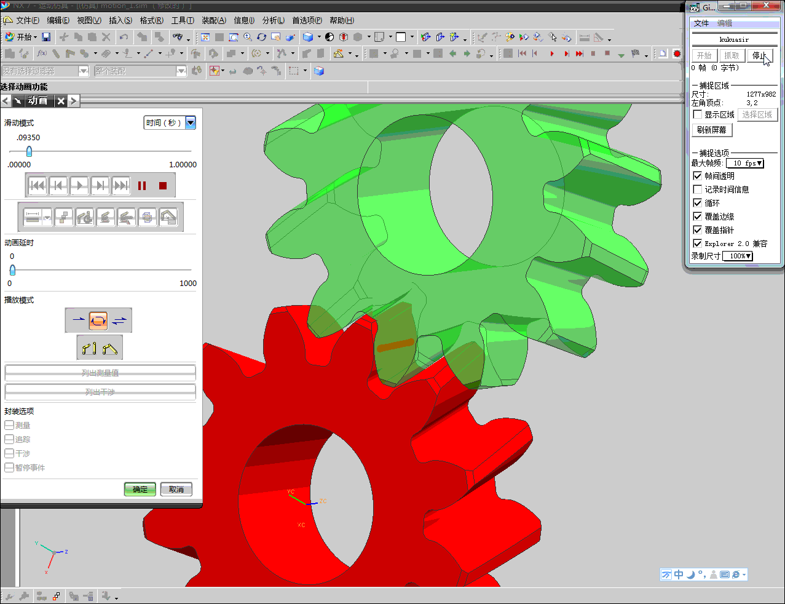Stop the animation with red square button

(163, 186)
